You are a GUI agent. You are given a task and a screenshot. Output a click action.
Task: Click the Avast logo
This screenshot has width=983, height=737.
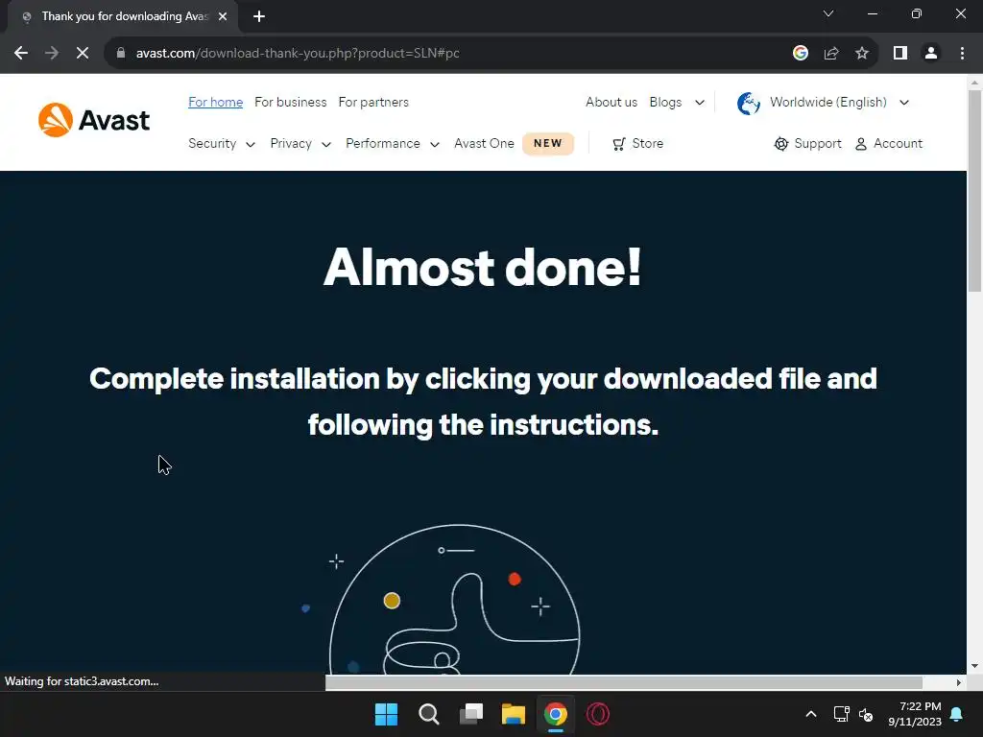tap(94, 120)
